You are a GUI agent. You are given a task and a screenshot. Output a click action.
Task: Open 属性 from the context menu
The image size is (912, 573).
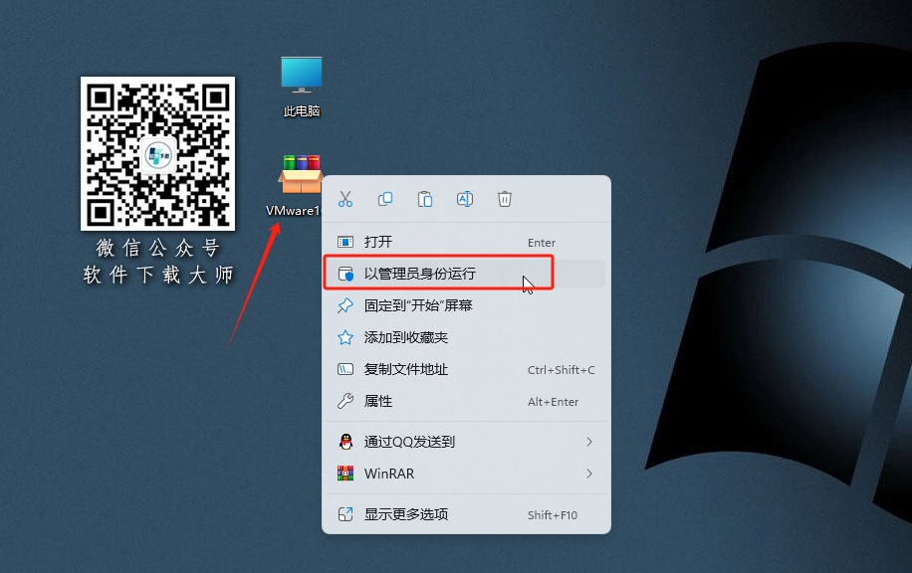pos(466,401)
